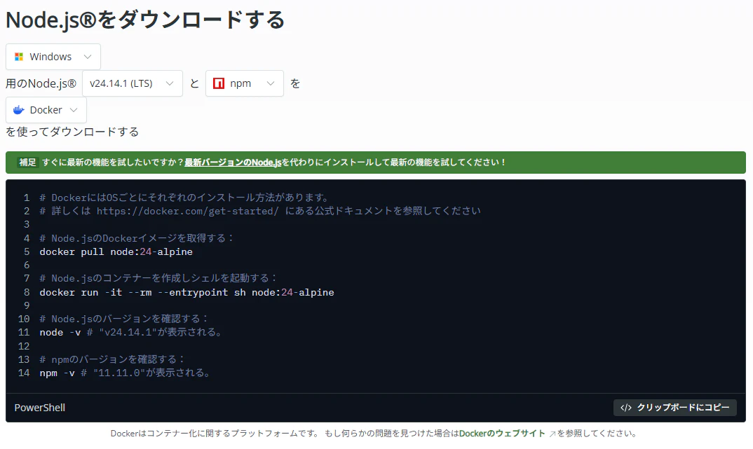Screen dimensions: 753x449
Task: Click the comment # Node.jsのコンテナーを作成しシェルを起動する
Action: 158,278
